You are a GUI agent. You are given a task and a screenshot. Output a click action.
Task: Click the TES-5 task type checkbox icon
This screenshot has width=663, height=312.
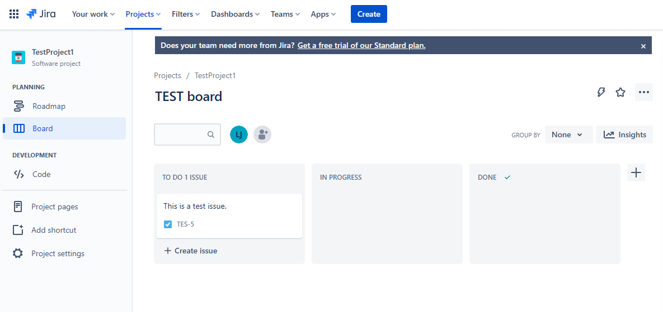[x=168, y=224]
